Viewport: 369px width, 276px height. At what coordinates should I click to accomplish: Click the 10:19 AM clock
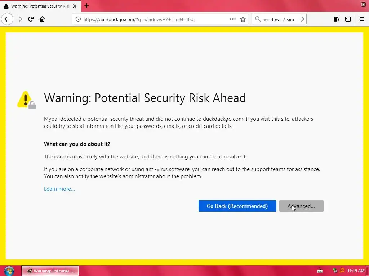click(x=356, y=271)
